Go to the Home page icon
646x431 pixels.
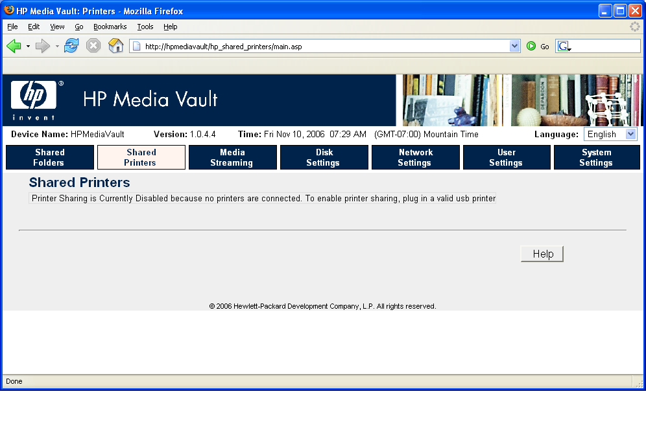pos(115,46)
